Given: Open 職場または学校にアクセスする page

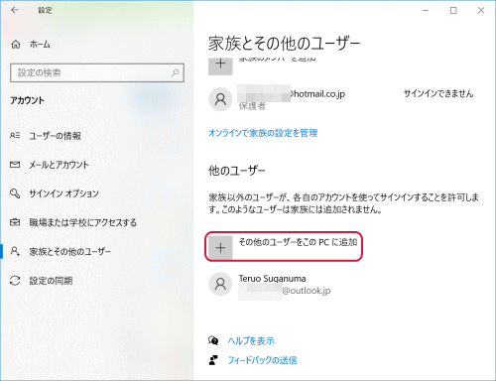Looking at the screenshot, I should [x=82, y=222].
